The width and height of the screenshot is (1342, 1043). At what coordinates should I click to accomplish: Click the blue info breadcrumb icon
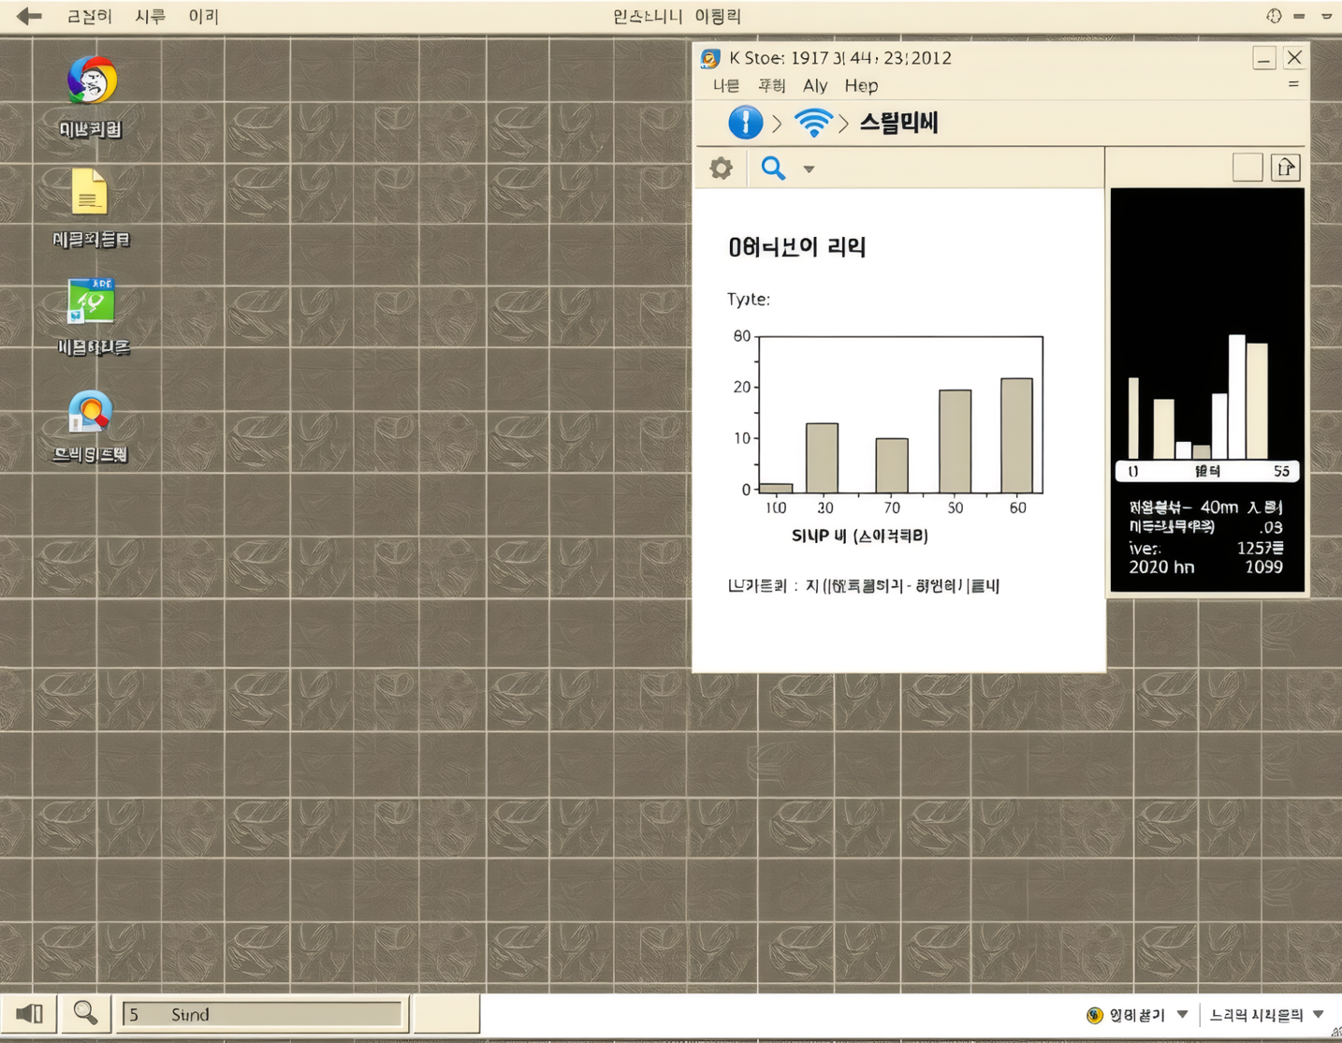coord(745,123)
